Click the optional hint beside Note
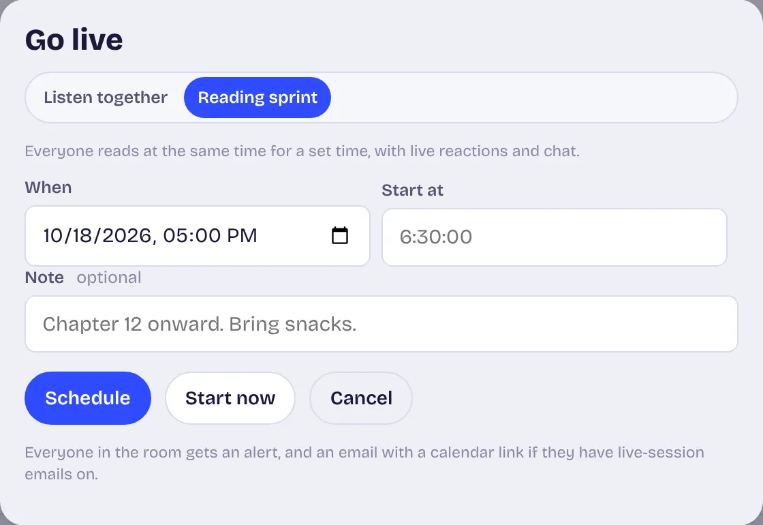763x525 pixels. [x=109, y=277]
